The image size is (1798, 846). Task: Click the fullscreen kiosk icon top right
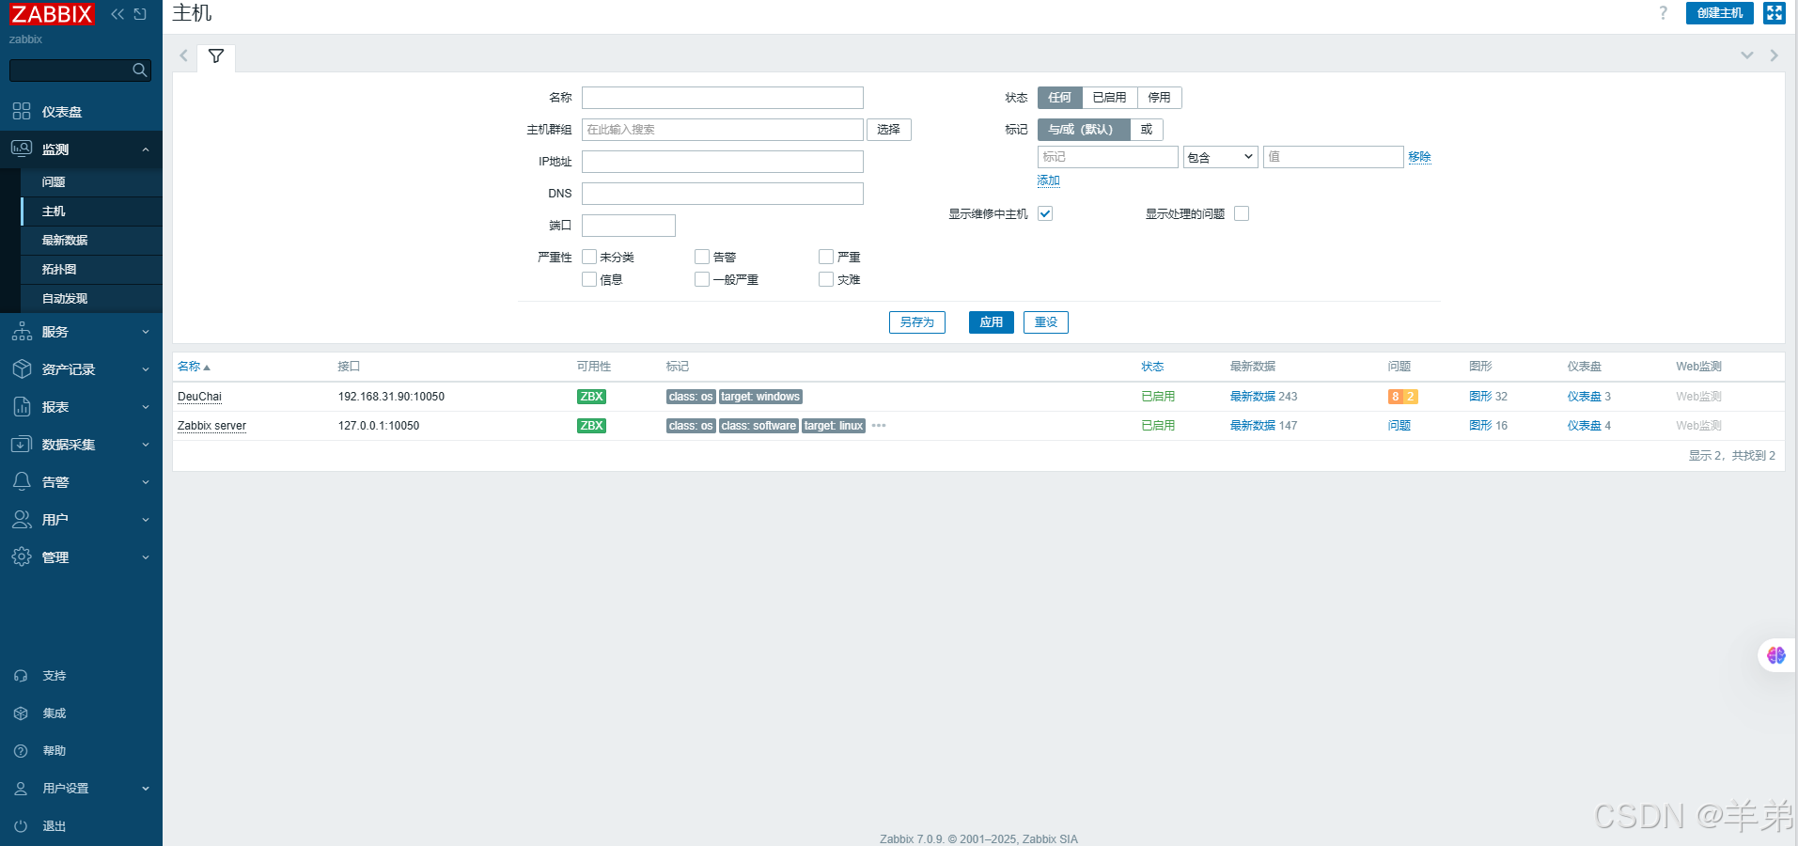[x=1773, y=13]
